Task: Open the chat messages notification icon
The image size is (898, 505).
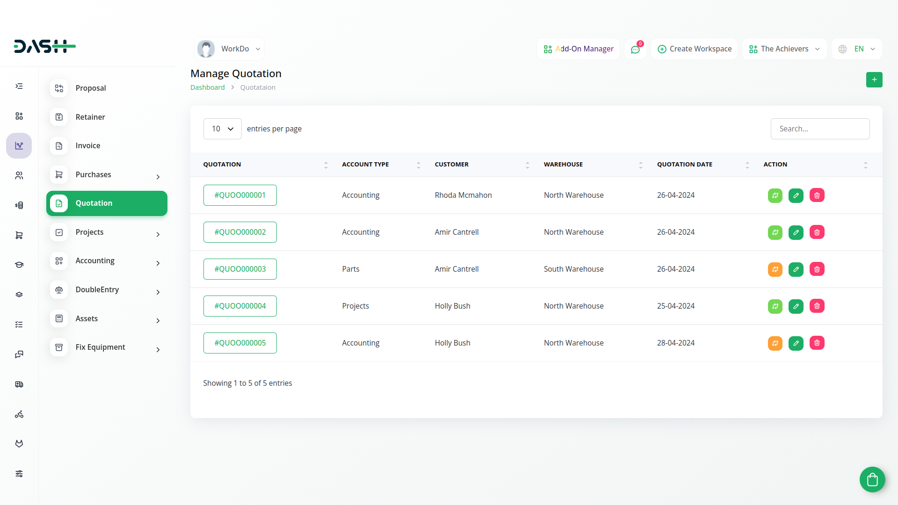Action: (635, 49)
